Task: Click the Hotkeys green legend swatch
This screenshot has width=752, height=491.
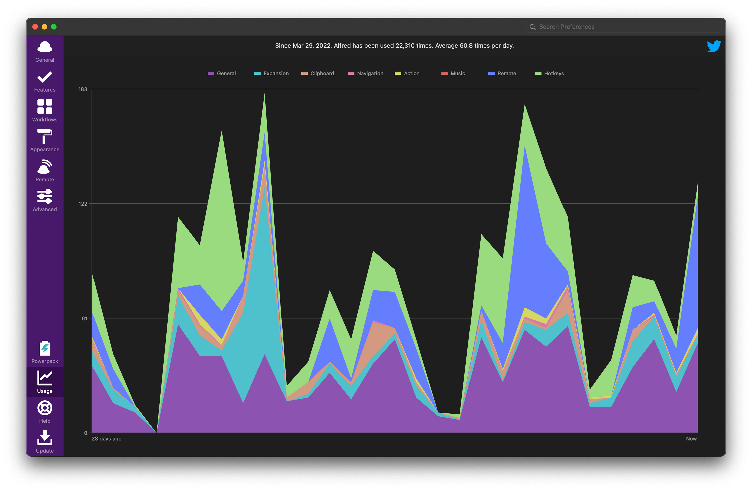Action: pos(538,74)
